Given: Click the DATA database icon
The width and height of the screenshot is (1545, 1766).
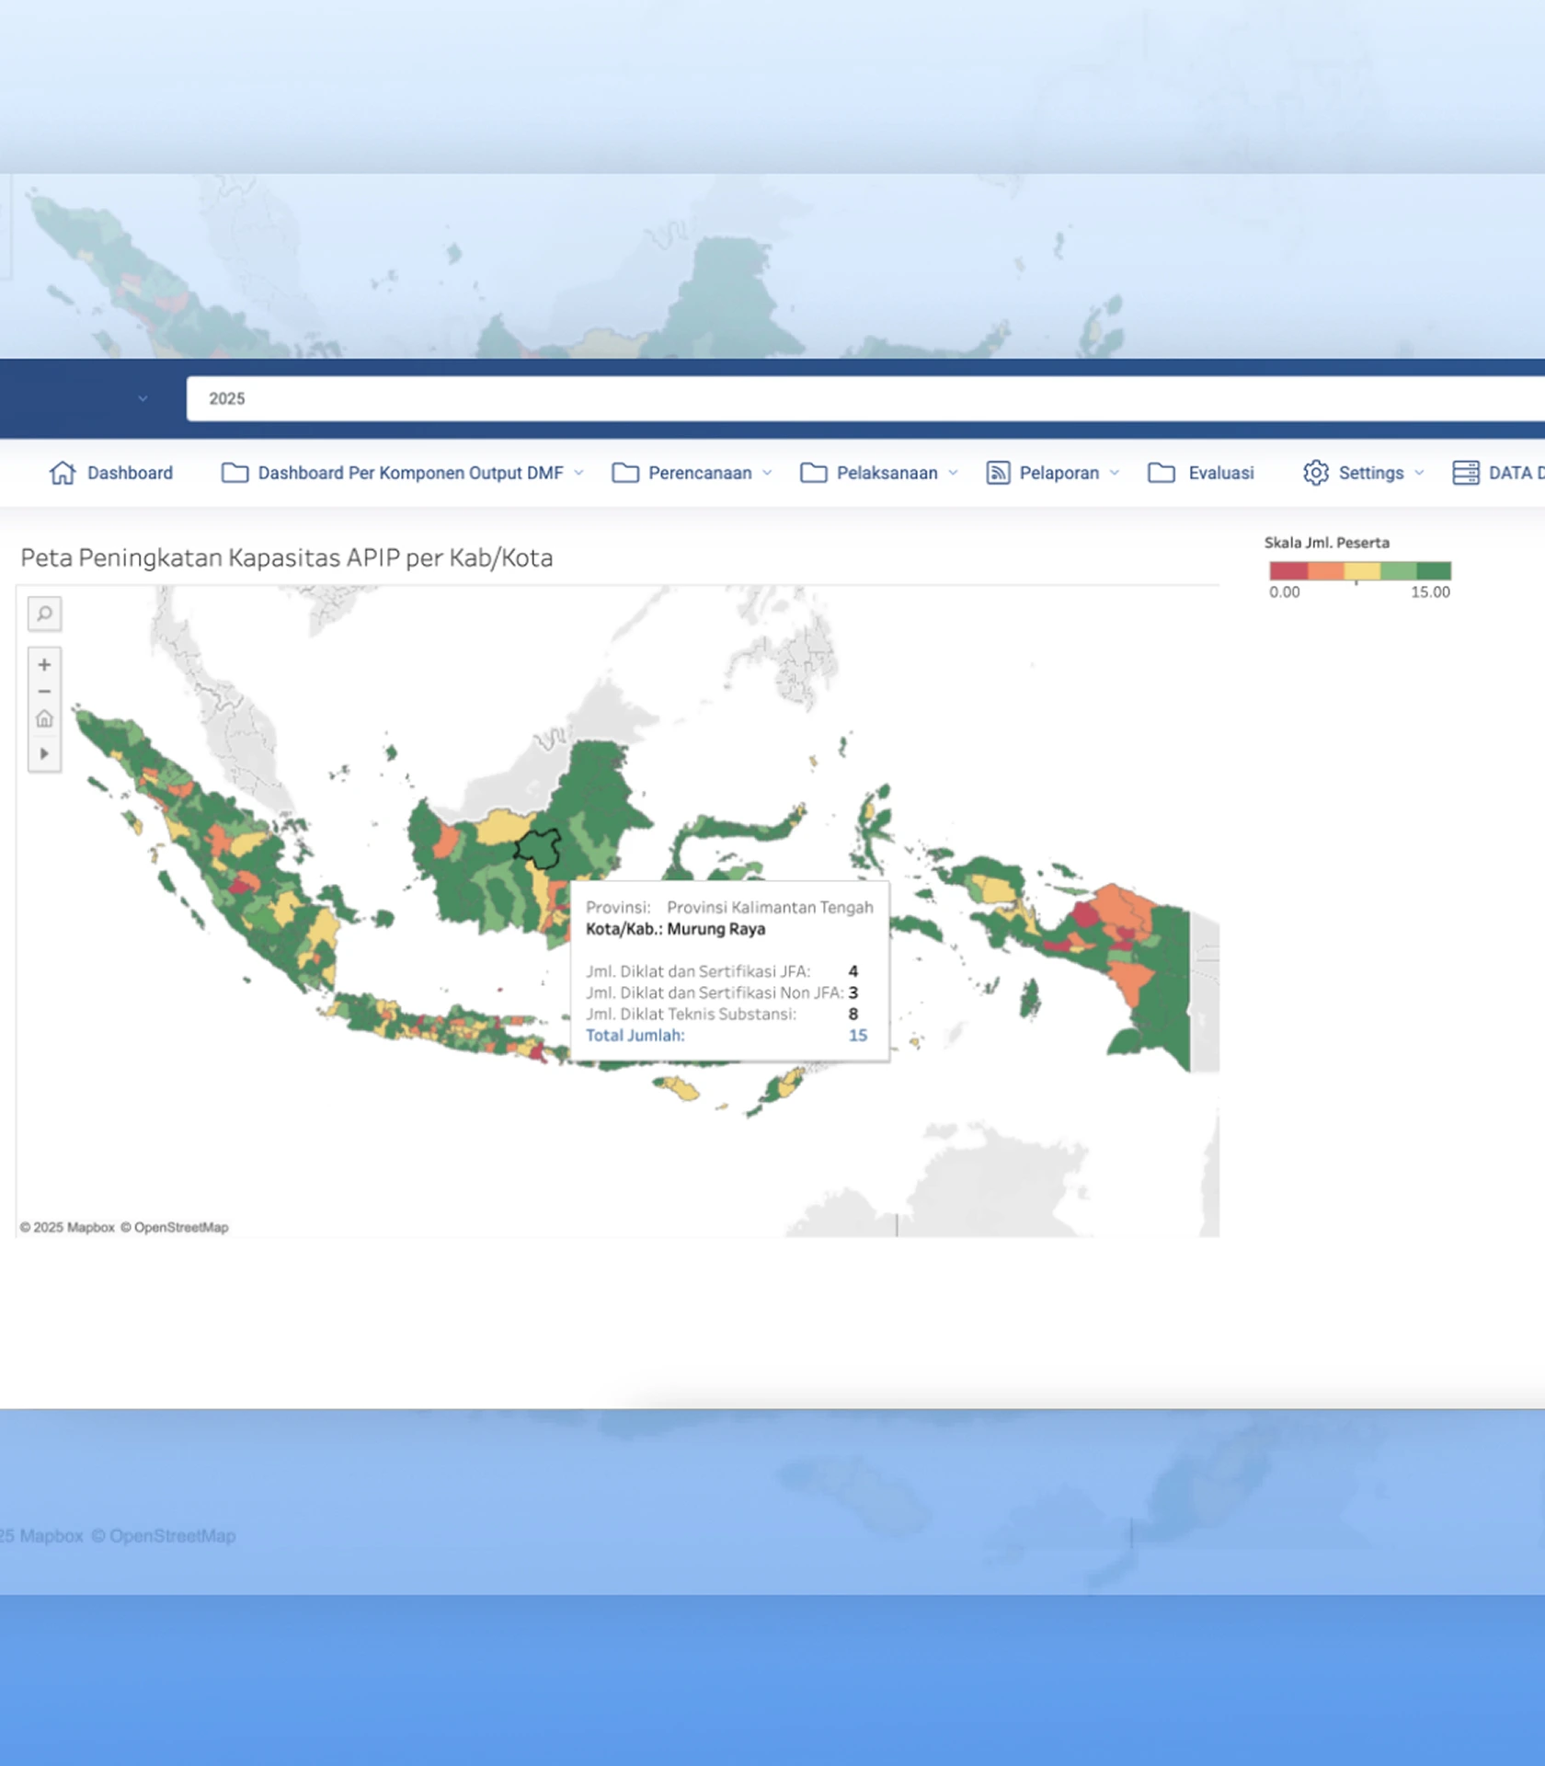Looking at the screenshot, I should click(1465, 473).
